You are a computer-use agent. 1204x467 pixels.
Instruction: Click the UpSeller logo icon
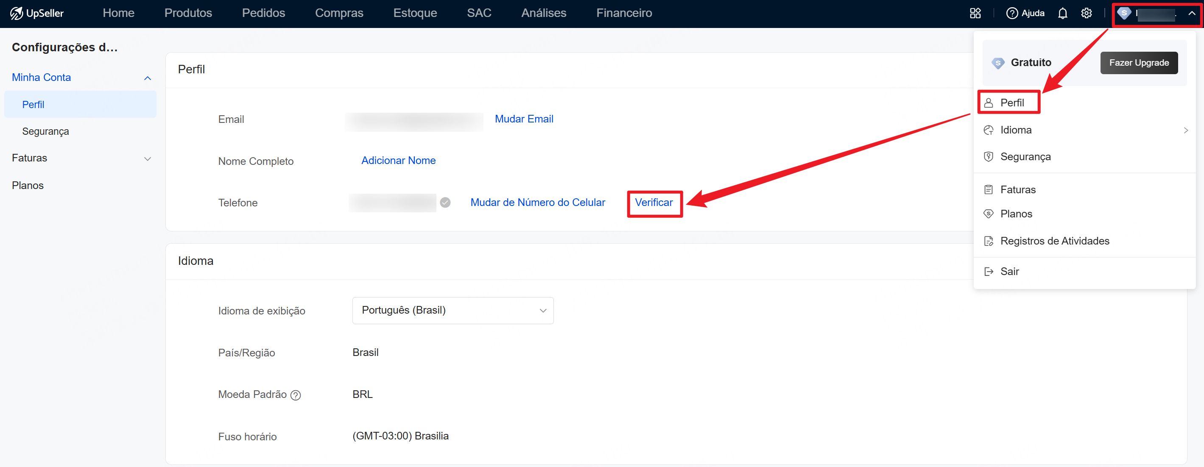[x=17, y=13]
